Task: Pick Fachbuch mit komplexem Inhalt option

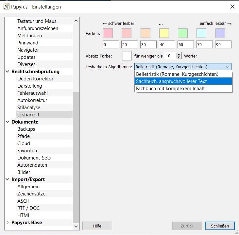Action: [183, 88]
